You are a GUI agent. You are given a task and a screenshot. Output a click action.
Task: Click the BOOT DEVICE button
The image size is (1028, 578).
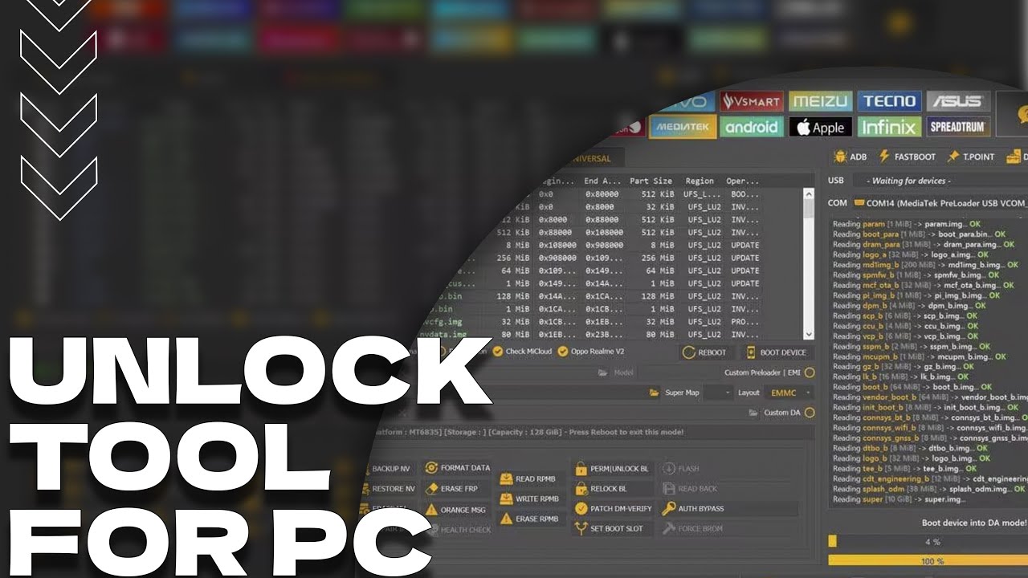click(777, 352)
